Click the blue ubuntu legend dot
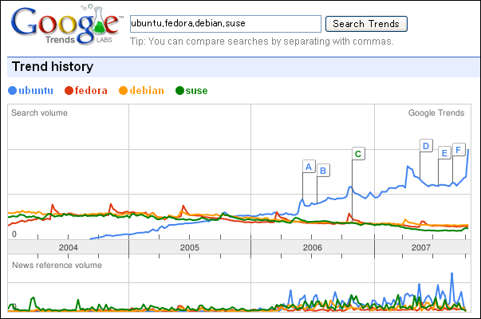481x319 pixels. pos(12,91)
